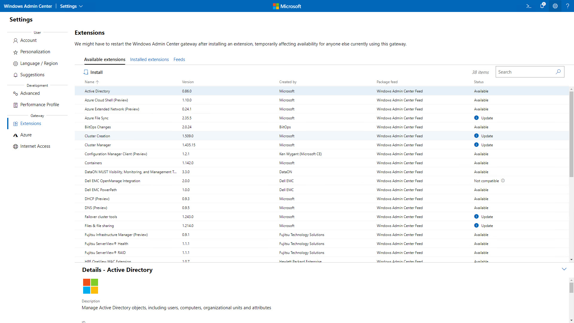Switch to Installed extensions tab
This screenshot has height=323, width=574.
pyautogui.click(x=149, y=60)
